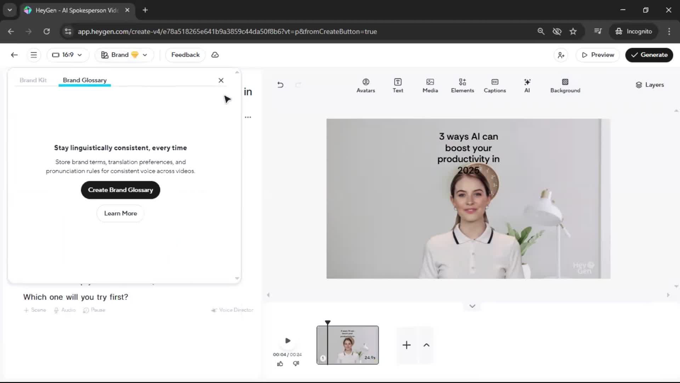Expand the Brand dropdown menu

pyautogui.click(x=124, y=55)
